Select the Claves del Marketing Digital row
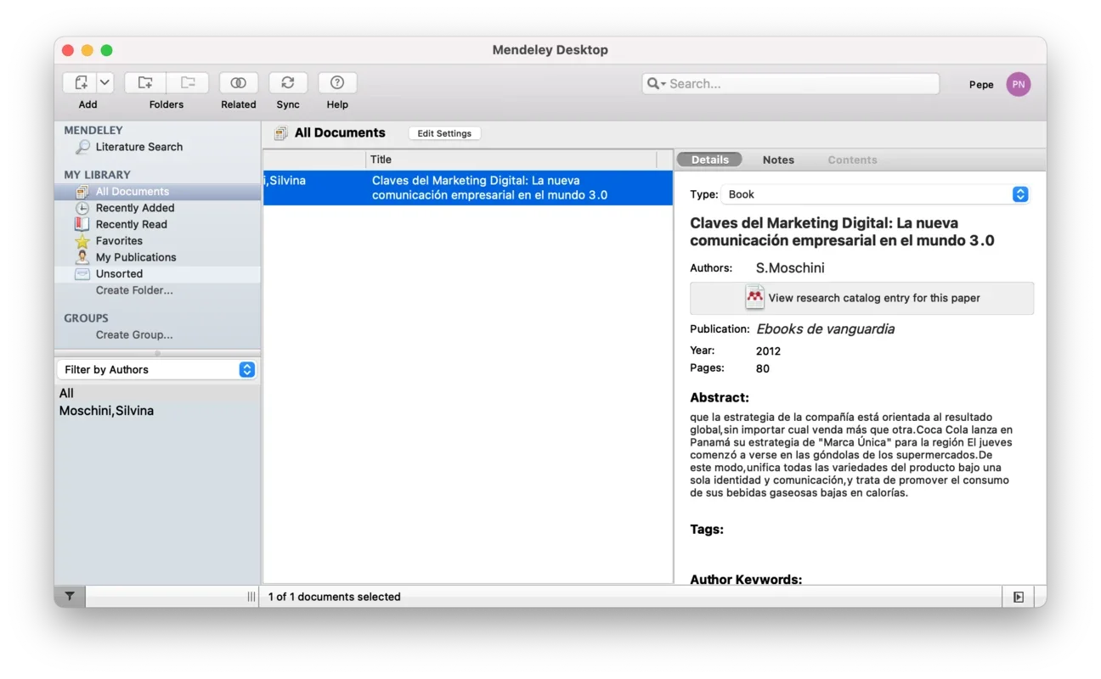 coord(468,188)
